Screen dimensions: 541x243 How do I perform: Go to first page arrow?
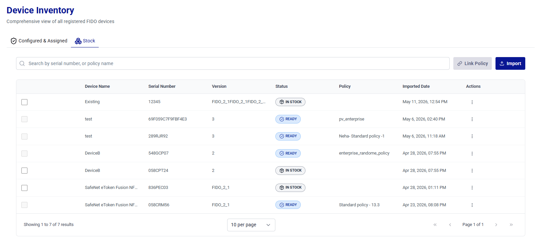[435, 225]
